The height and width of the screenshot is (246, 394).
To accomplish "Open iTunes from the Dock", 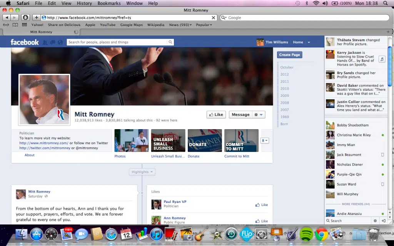I will pyautogui.click(x=156, y=235).
